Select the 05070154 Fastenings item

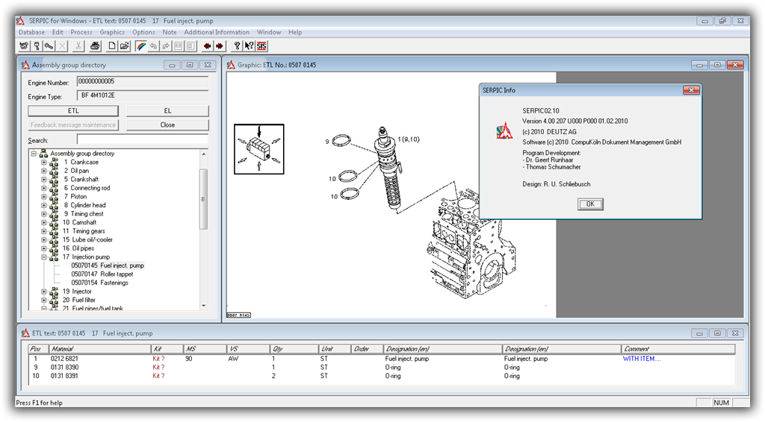[x=99, y=283]
